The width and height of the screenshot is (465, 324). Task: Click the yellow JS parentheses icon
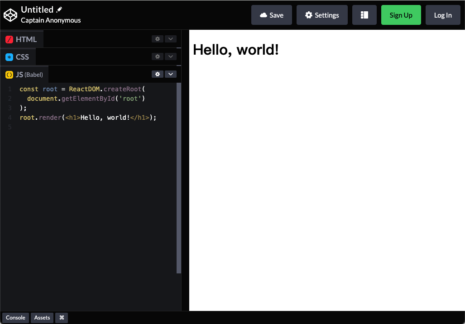9,75
